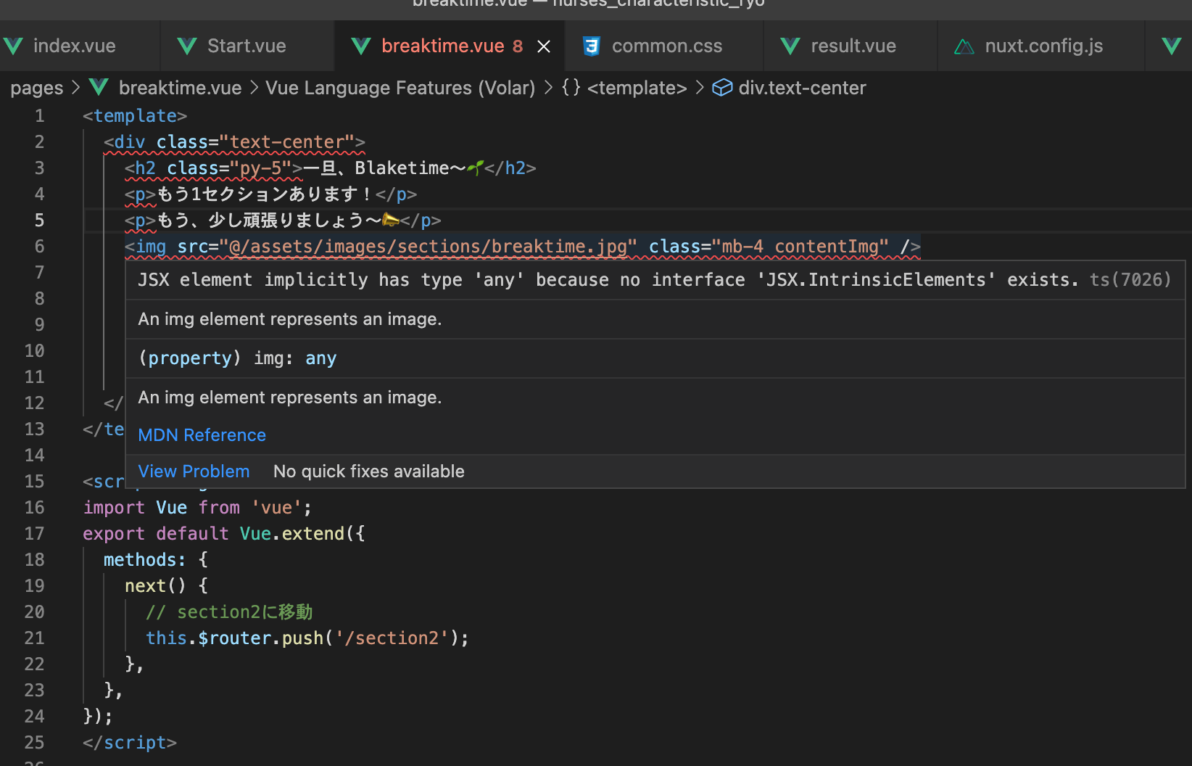This screenshot has height=766, width=1192.
Task: Click line number 17 in the gutter
Action: pyautogui.click(x=35, y=534)
